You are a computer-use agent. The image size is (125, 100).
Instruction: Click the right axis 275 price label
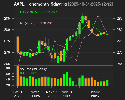click(120, 41)
